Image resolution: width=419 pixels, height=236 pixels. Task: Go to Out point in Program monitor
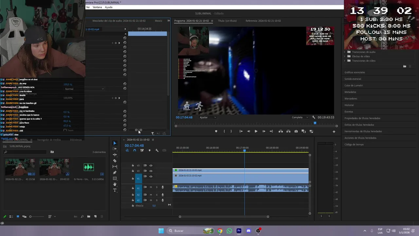coord(271,131)
